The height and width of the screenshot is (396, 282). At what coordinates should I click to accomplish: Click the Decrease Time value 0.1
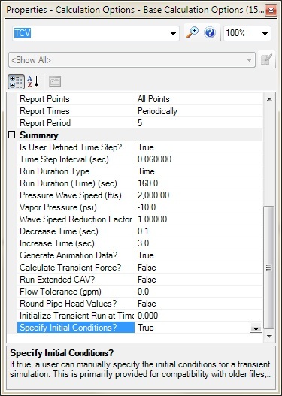[x=143, y=231]
